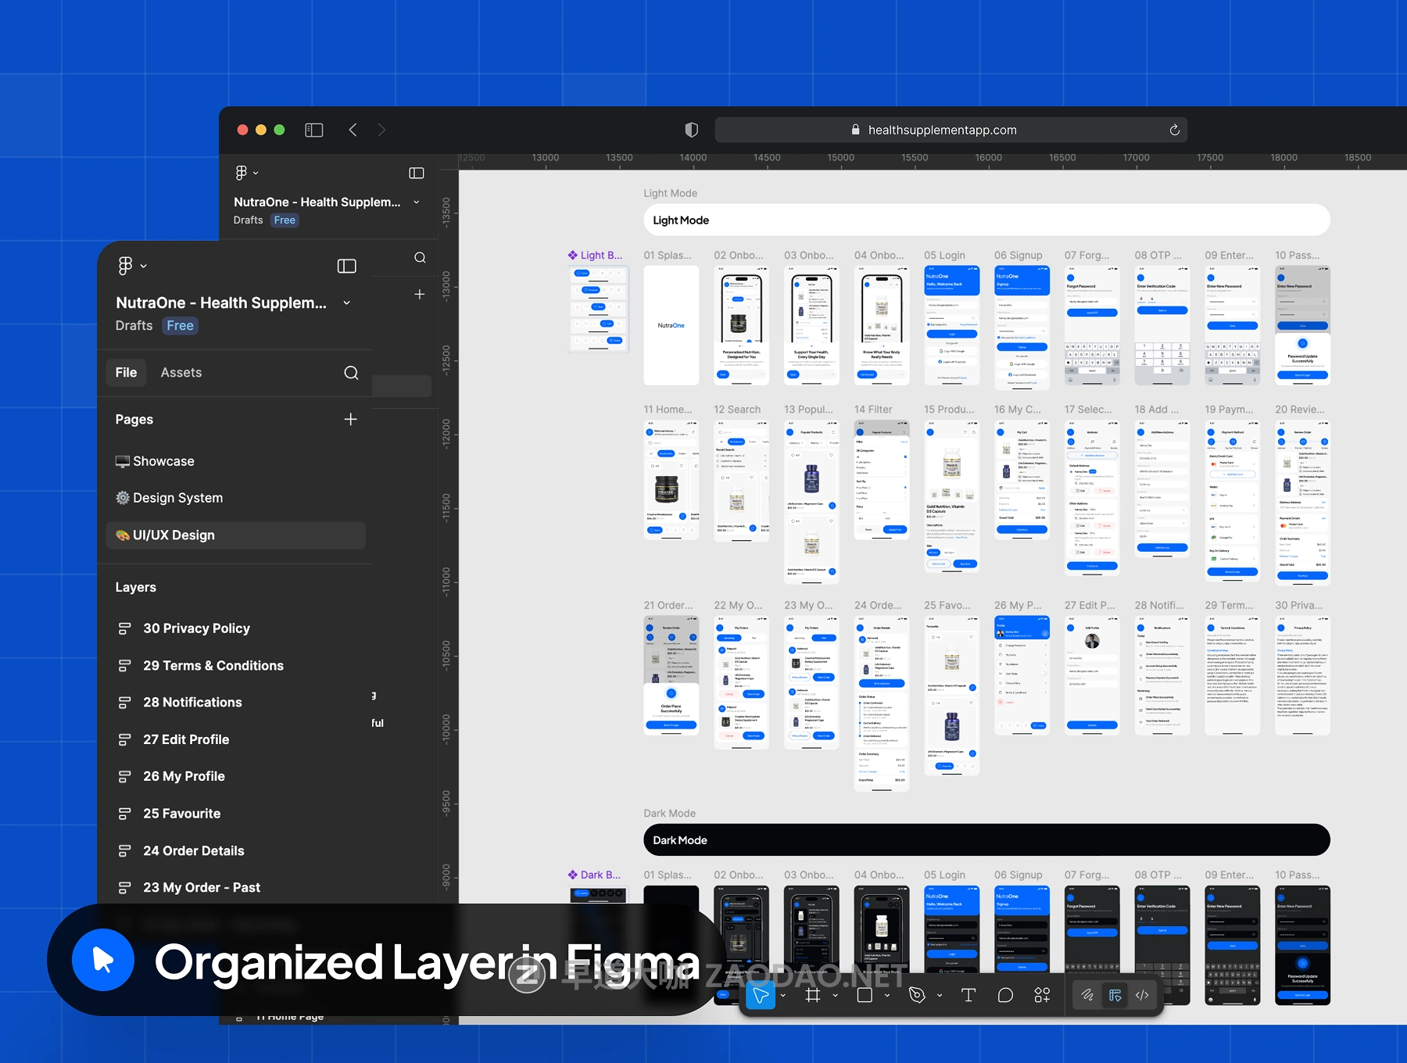Toggle Dev Mode code view
This screenshot has height=1063, width=1407.
pyautogui.click(x=1142, y=995)
